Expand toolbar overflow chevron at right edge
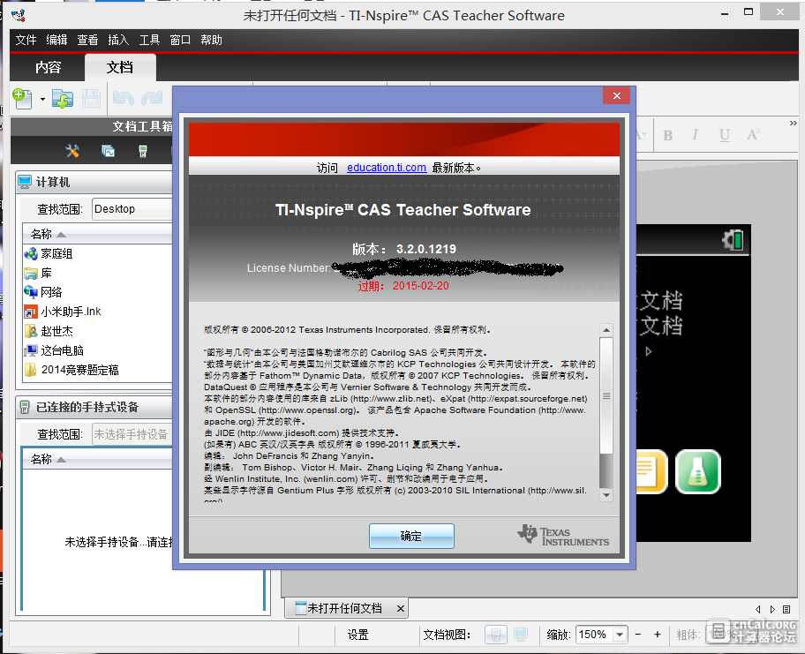Viewport: 805px width, 654px height. click(x=794, y=124)
